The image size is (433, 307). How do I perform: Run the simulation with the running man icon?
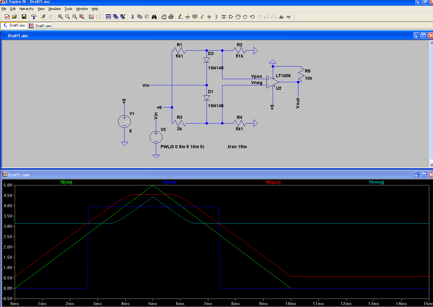tap(43, 17)
